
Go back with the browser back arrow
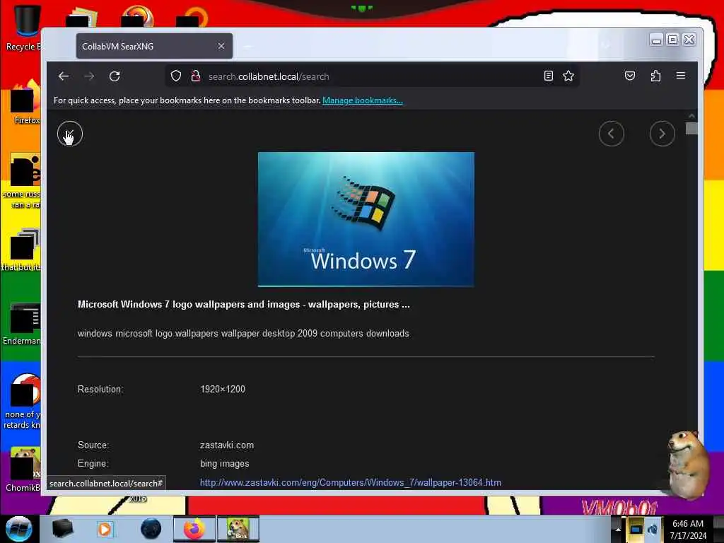(x=64, y=76)
